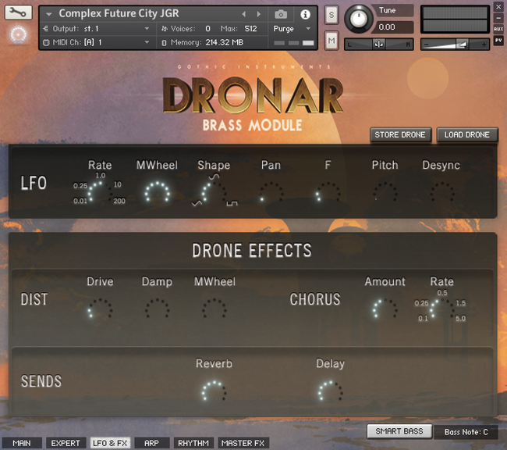Click the LFO Pan knob
The image size is (507, 450).
(x=271, y=192)
